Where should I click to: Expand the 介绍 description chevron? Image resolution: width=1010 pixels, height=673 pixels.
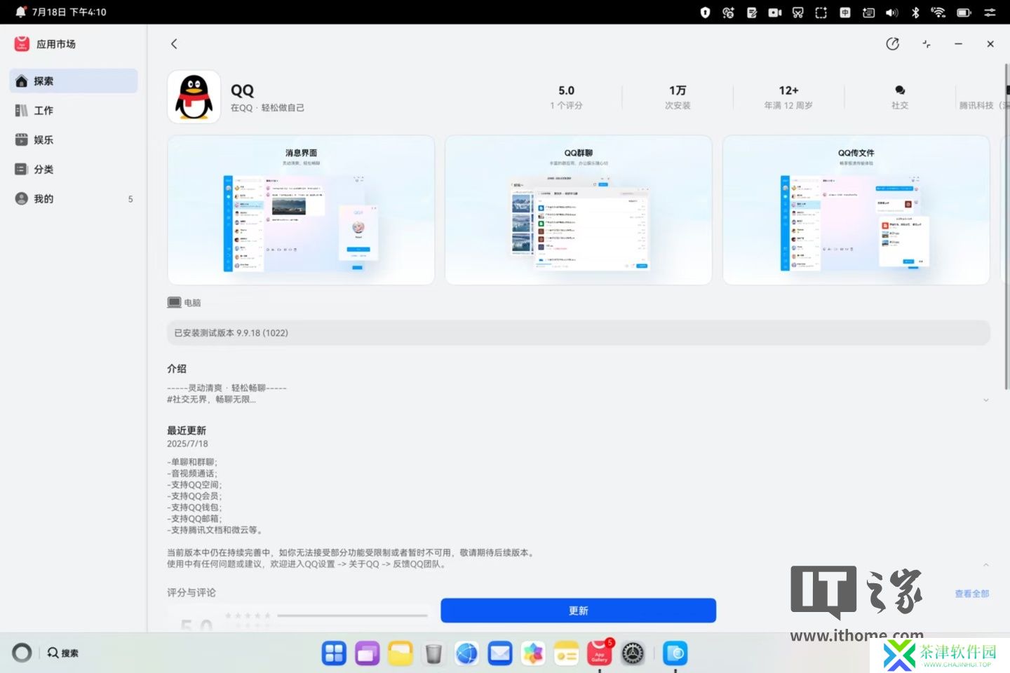(x=985, y=400)
